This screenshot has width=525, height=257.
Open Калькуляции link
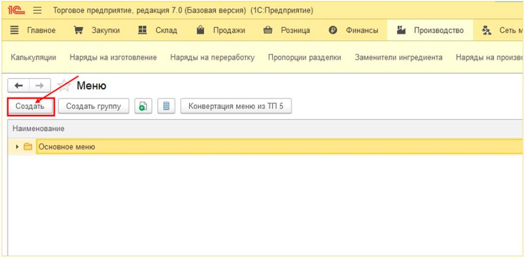33,58
